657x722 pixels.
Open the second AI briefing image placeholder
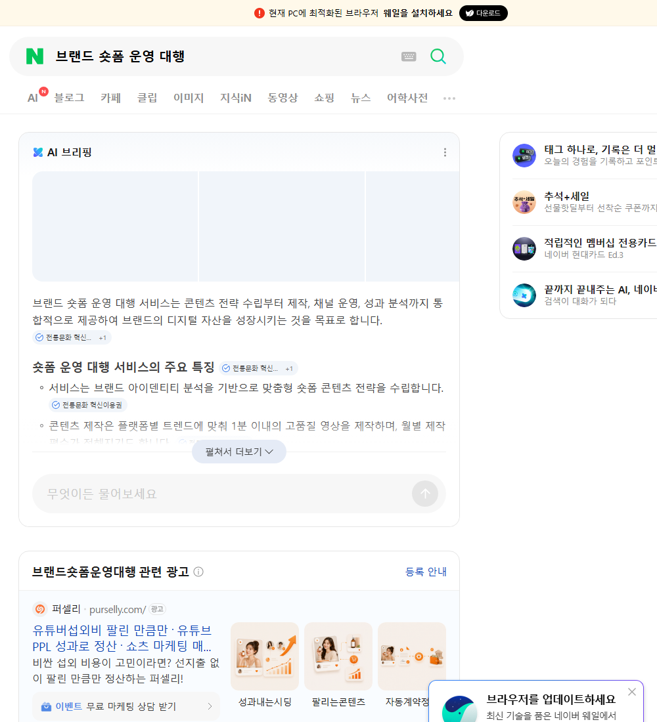point(282,226)
